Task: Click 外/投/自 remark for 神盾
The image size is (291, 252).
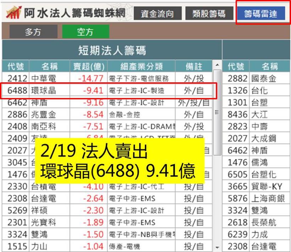Action: point(194,103)
